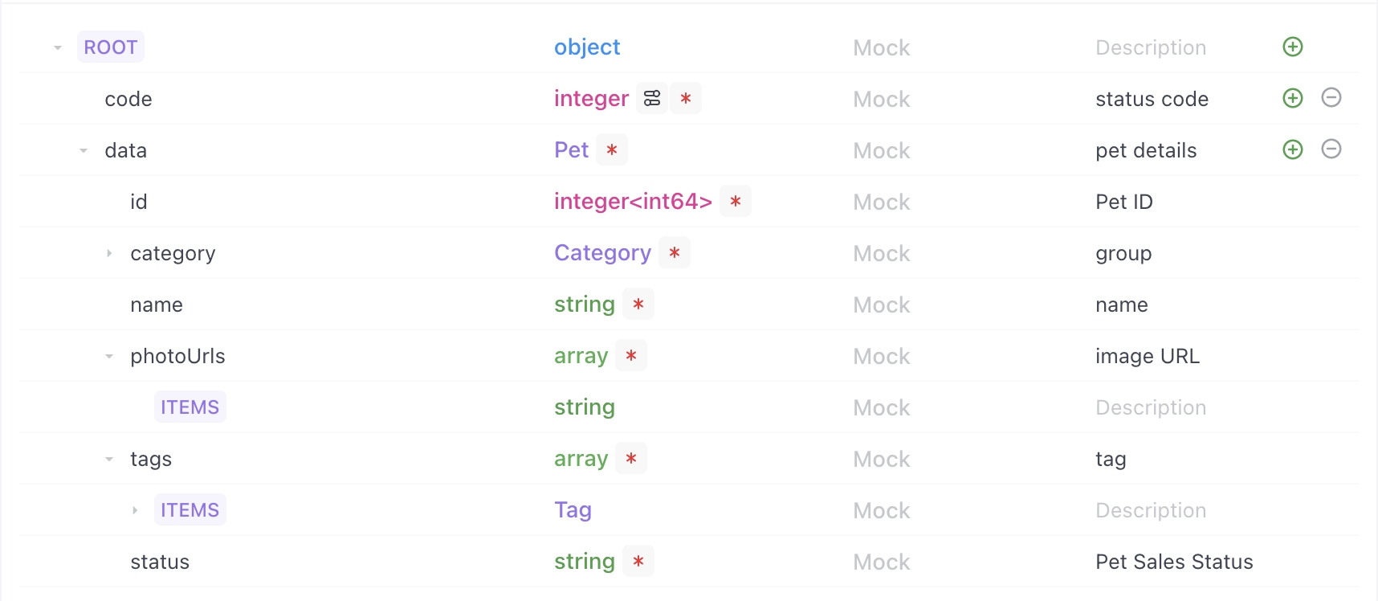Expand the Tag ITEMS node
1378x601 pixels.
[135, 509]
